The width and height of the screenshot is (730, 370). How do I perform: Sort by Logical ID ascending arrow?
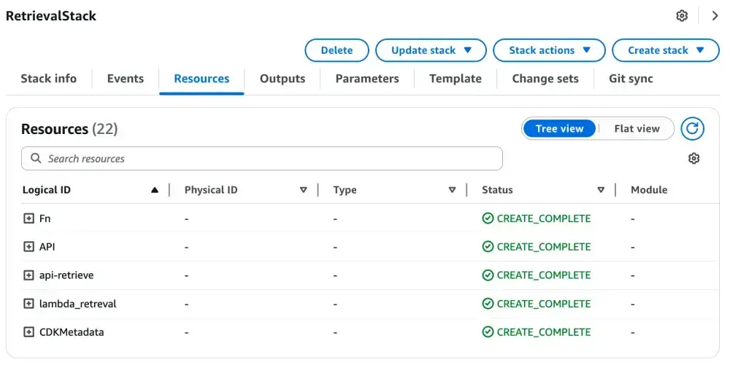[x=154, y=190]
